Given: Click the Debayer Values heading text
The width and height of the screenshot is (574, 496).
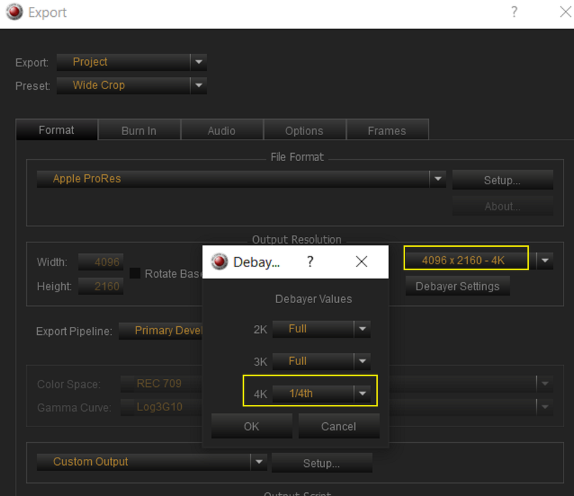Looking at the screenshot, I should [313, 299].
